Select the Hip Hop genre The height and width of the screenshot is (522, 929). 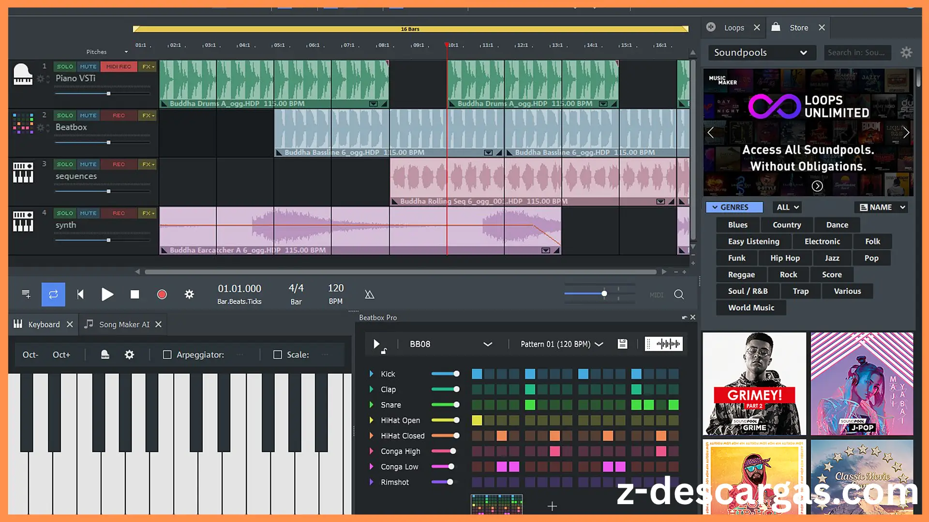click(785, 258)
